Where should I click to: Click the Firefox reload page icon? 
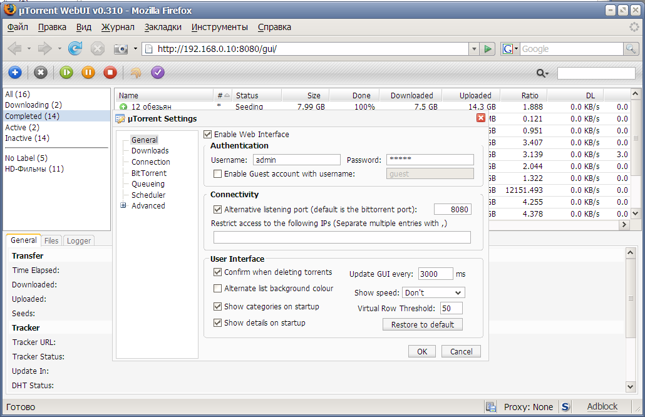75,49
